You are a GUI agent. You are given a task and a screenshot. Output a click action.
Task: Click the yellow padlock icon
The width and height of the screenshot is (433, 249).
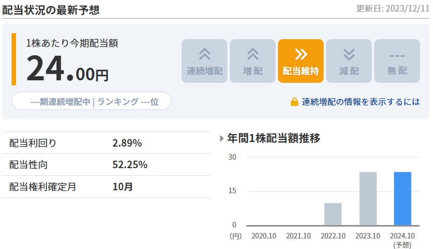[295, 102]
